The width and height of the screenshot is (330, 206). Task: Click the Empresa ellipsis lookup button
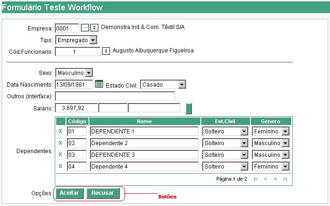85,28
